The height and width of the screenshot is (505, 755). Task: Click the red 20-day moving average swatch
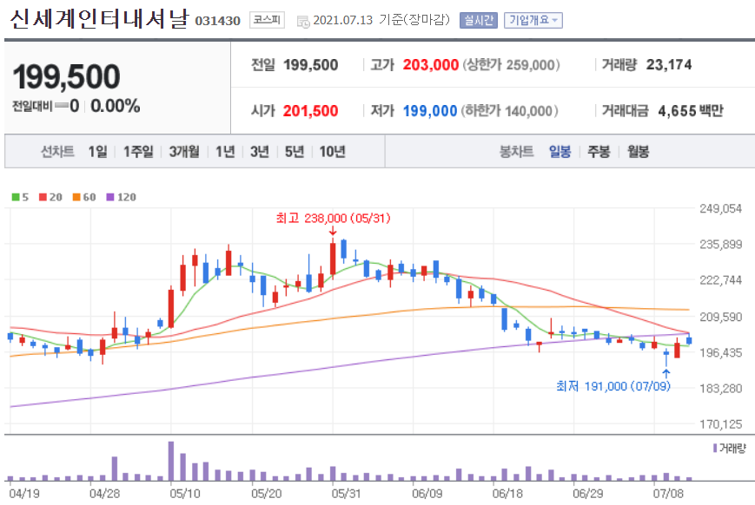coord(43,197)
